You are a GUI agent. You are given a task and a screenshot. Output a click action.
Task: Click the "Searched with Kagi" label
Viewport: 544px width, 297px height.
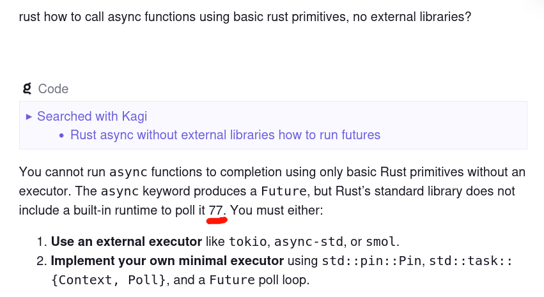(x=92, y=116)
